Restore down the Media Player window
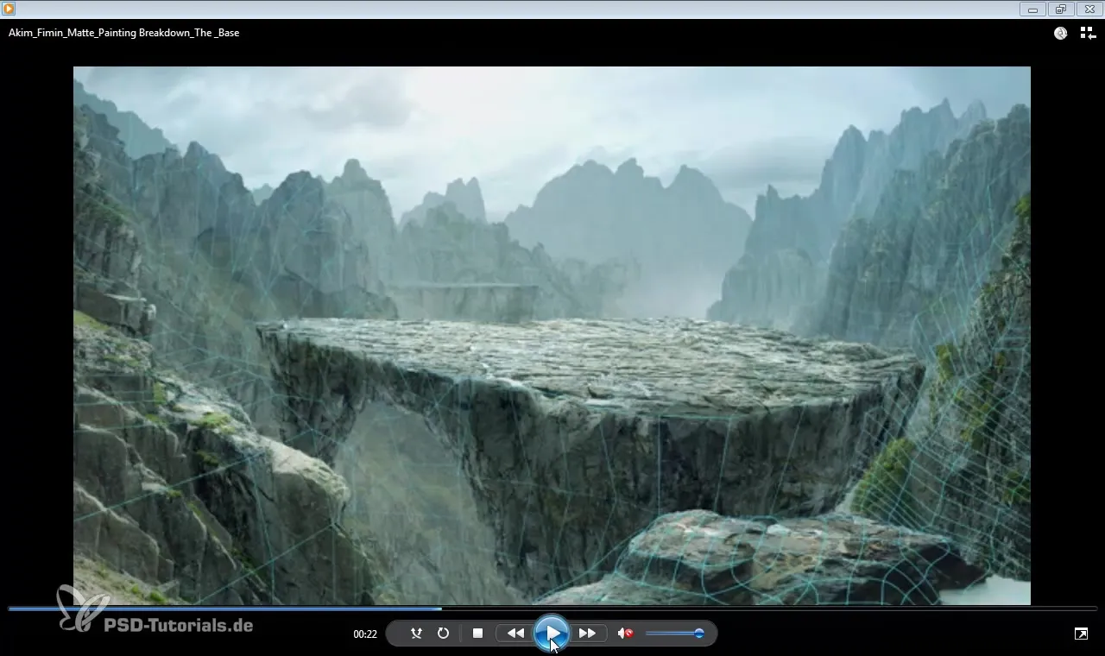1105x656 pixels. 1061,9
